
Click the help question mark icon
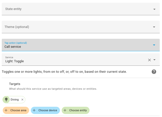pos(154,72)
